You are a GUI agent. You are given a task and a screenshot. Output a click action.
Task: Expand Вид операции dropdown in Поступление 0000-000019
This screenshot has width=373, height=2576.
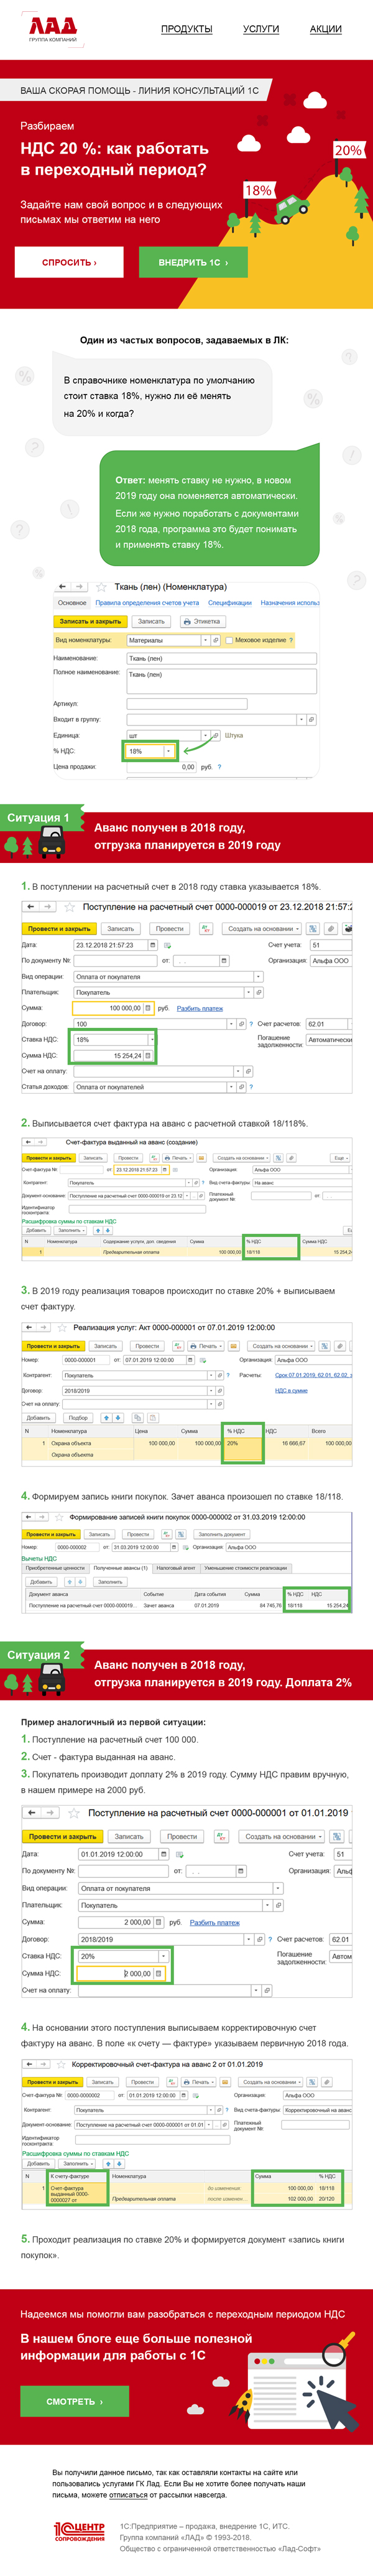pyautogui.click(x=258, y=977)
